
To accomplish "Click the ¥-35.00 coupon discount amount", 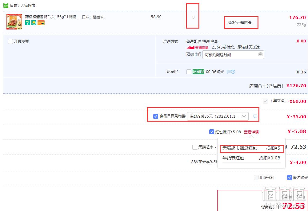I will click(x=296, y=117).
